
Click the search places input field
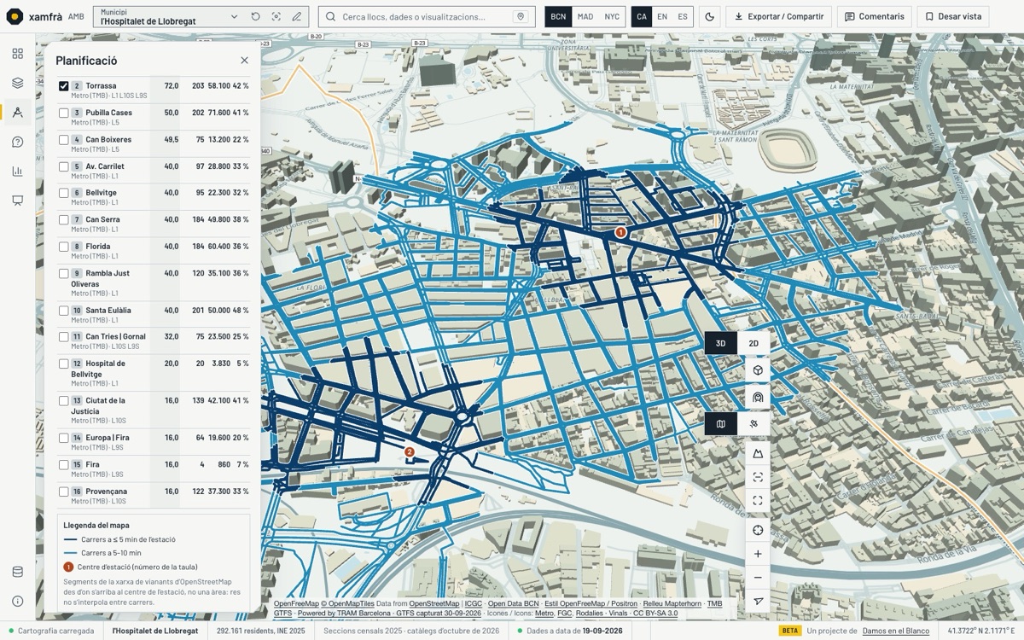(427, 16)
